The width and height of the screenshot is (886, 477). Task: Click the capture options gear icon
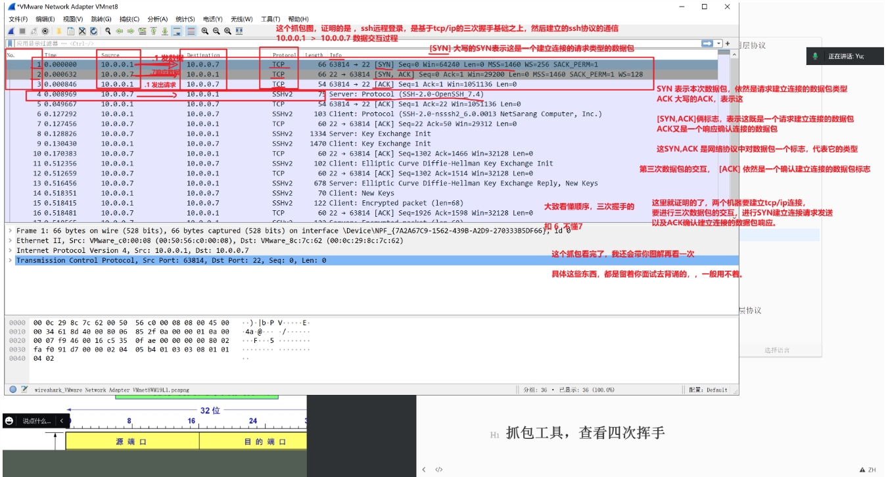[x=45, y=31]
